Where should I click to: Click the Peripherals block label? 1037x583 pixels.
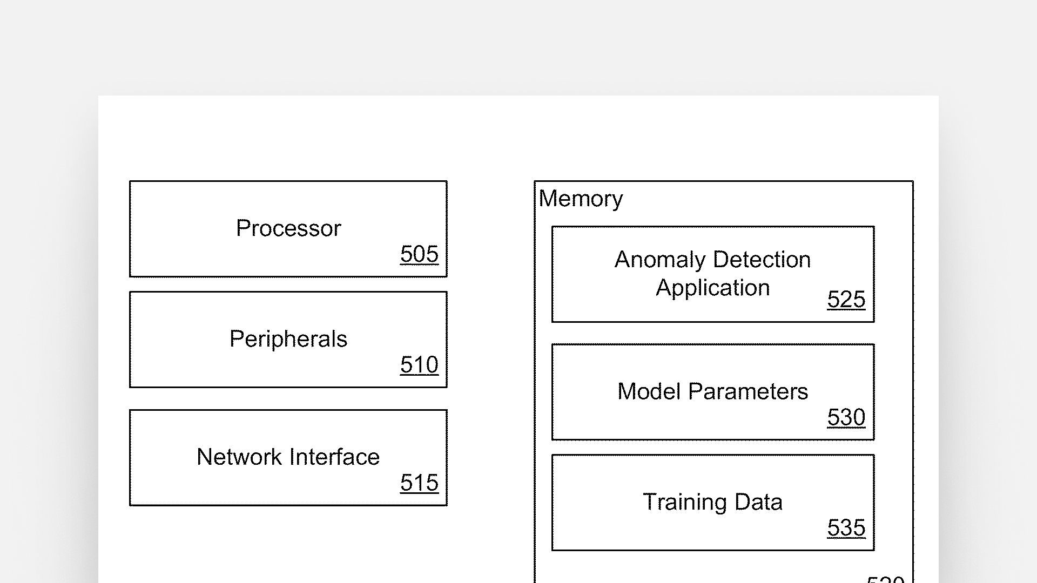tap(288, 339)
